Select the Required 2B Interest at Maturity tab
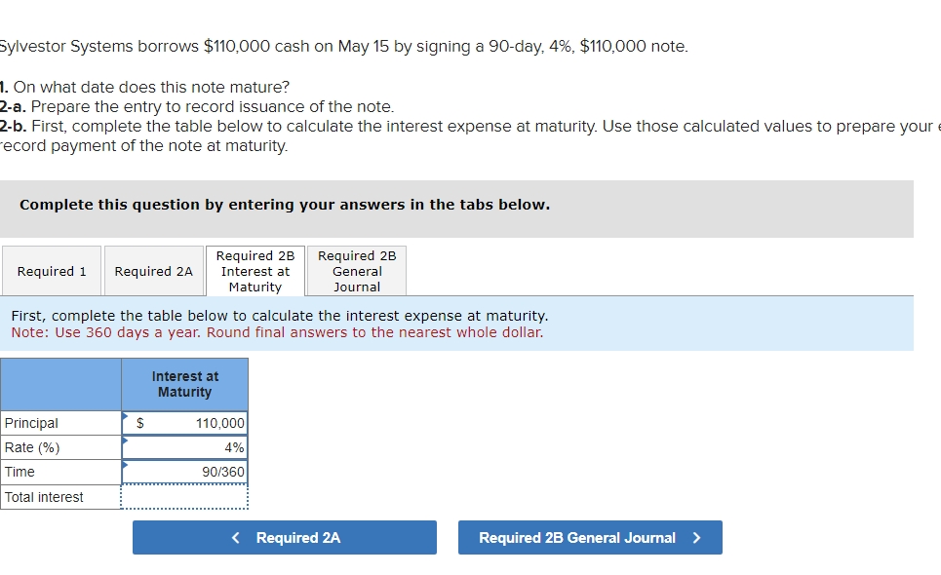Image resolution: width=941 pixels, height=575 pixels. point(255,271)
